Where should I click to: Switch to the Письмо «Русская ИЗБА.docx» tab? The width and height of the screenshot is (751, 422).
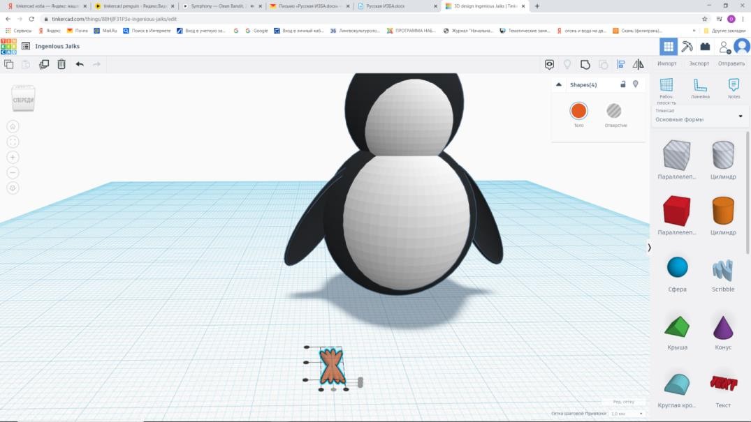(x=309, y=6)
